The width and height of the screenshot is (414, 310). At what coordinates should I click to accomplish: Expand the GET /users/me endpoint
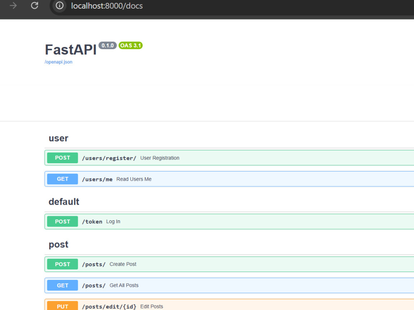click(x=229, y=179)
